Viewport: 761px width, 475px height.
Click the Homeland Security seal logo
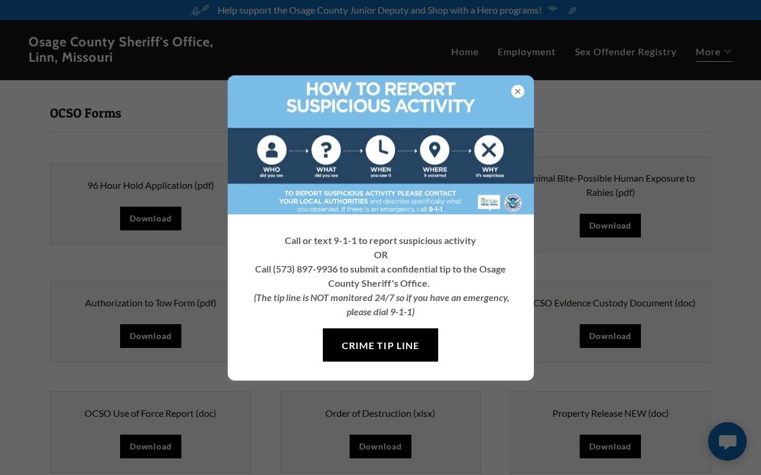coord(512,202)
